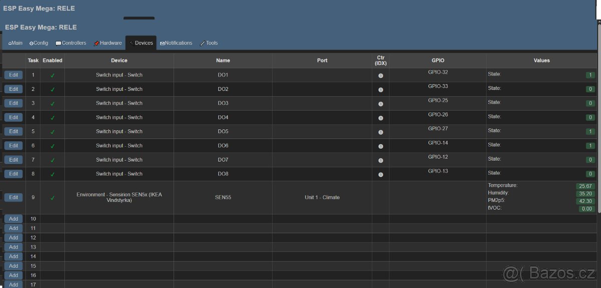Click the enabled checkmark for task 3
The image size is (601, 288).
(53, 104)
